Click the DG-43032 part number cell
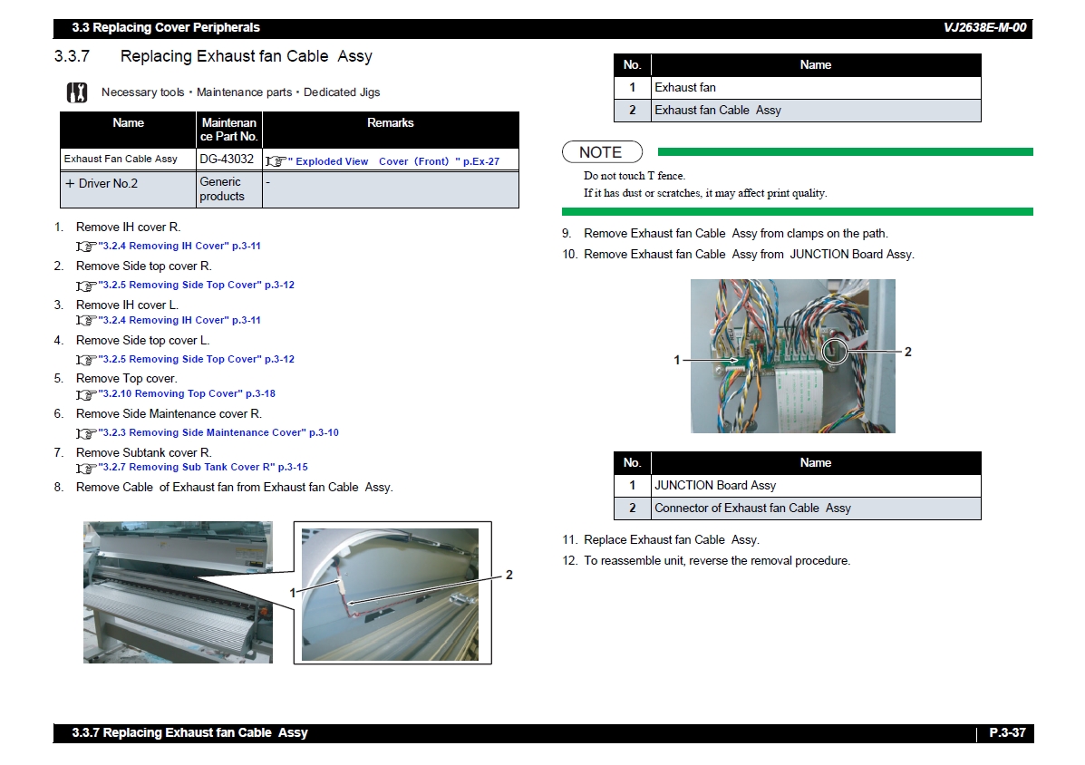1085x765 pixels. (227, 159)
